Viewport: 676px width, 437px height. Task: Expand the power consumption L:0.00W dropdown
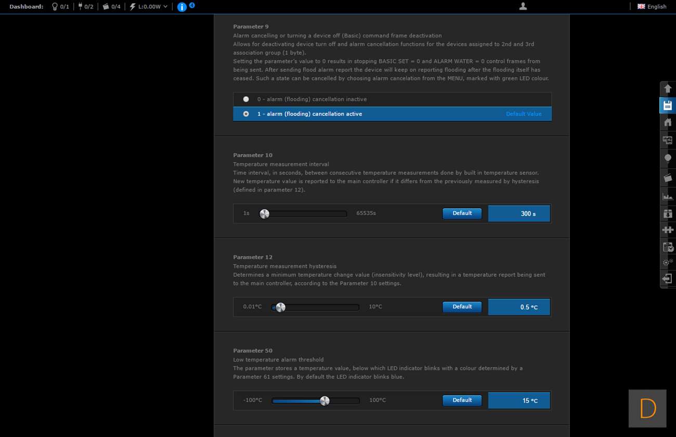(x=149, y=7)
